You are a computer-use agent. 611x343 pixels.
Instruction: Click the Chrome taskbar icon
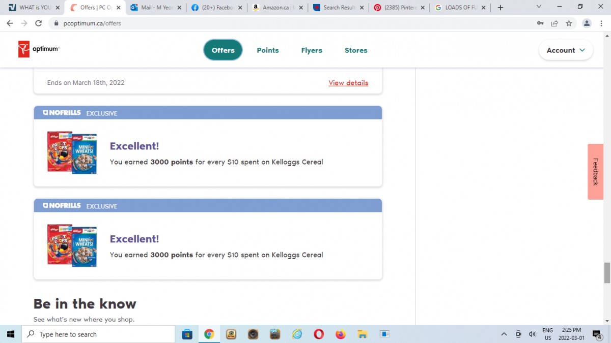(209, 334)
